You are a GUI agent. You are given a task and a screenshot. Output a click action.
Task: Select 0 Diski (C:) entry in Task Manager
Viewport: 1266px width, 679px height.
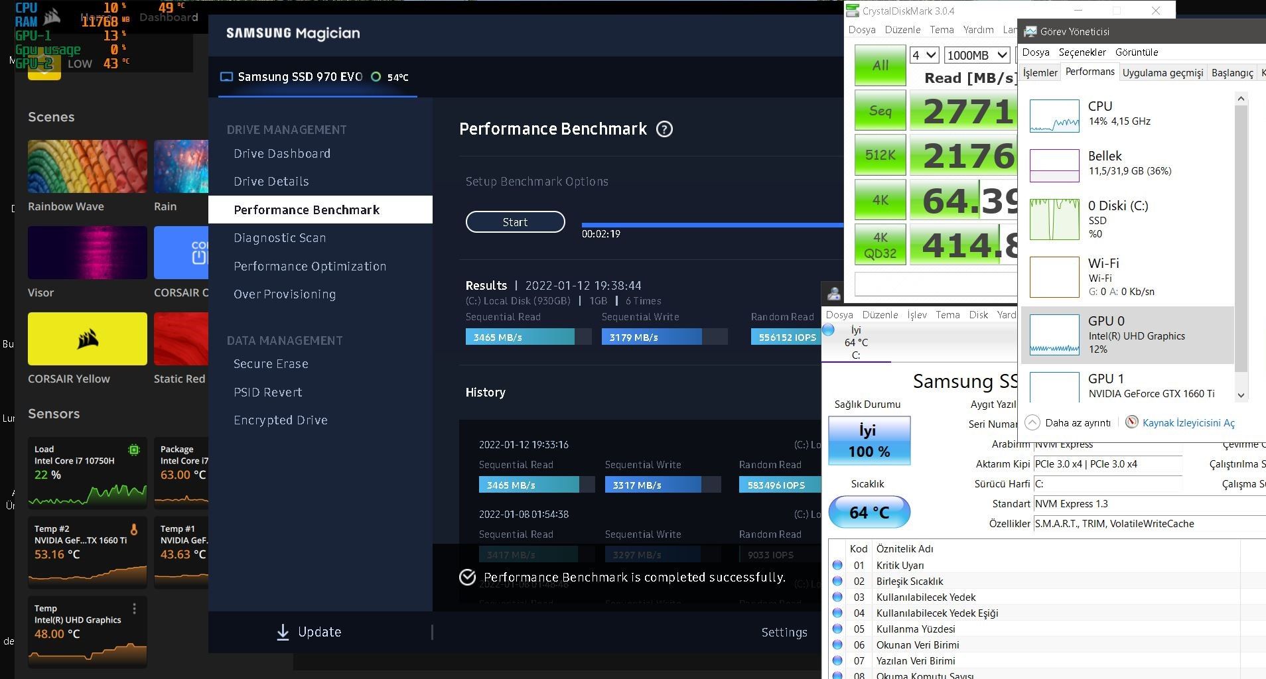[1127, 219]
